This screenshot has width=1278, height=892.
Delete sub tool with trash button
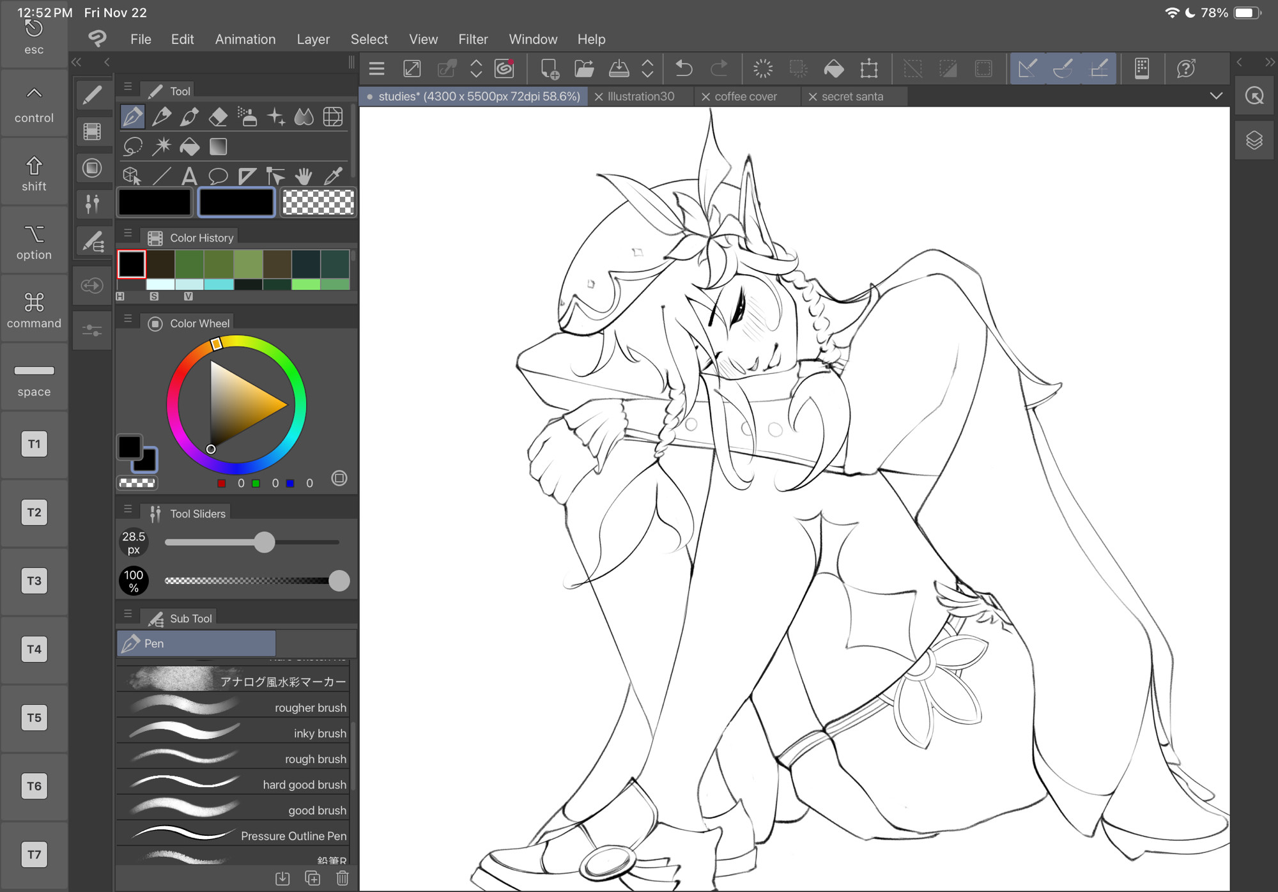(343, 878)
